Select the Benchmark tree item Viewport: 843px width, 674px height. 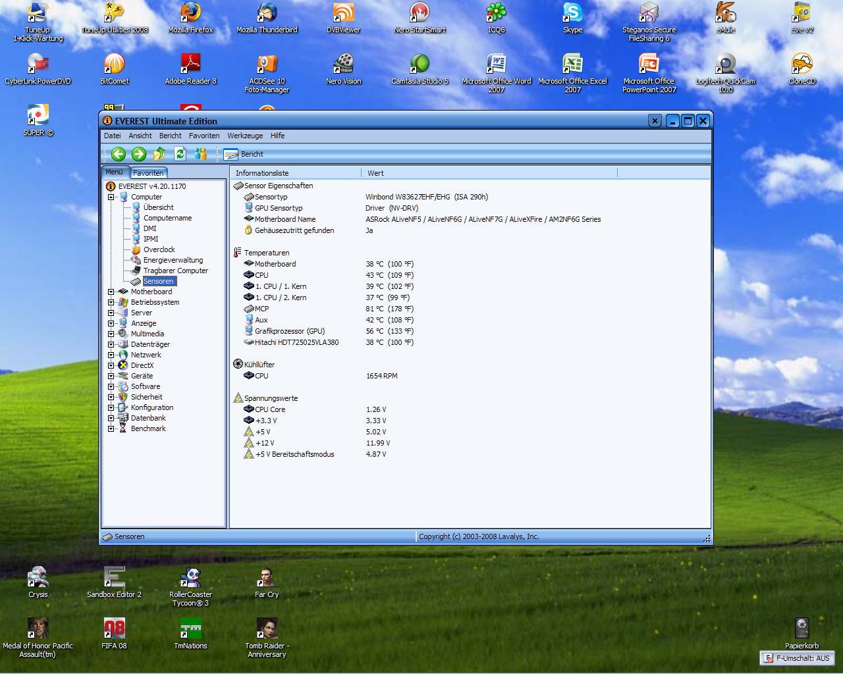(x=148, y=428)
